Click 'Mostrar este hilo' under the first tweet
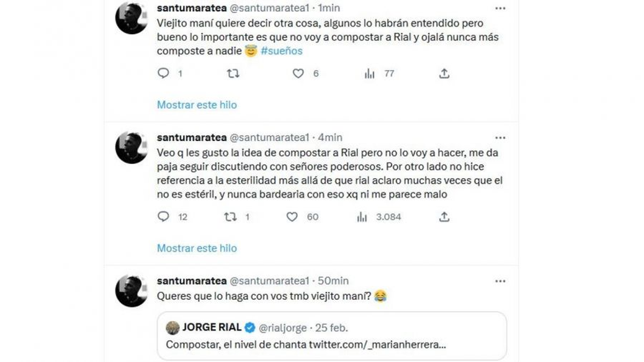644x362 pixels. tap(196, 105)
